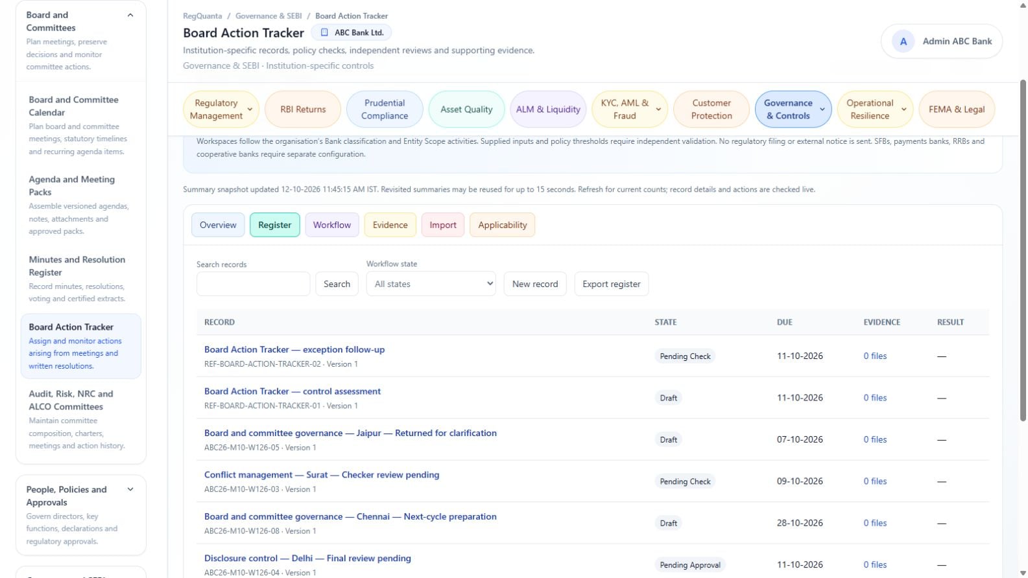The height and width of the screenshot is (578, 1028).
Task: Click the page vertical scrollbar
Action: pos(1023,250)
